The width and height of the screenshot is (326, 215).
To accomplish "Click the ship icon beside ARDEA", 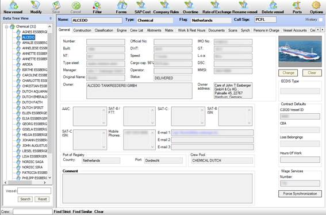I will pos(18,64).
